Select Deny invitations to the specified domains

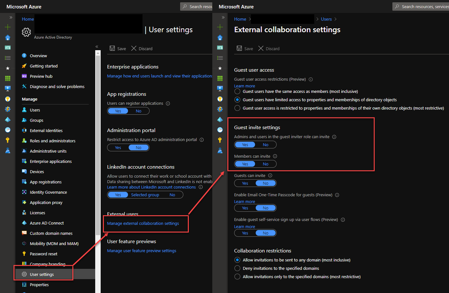pos(237,268)
